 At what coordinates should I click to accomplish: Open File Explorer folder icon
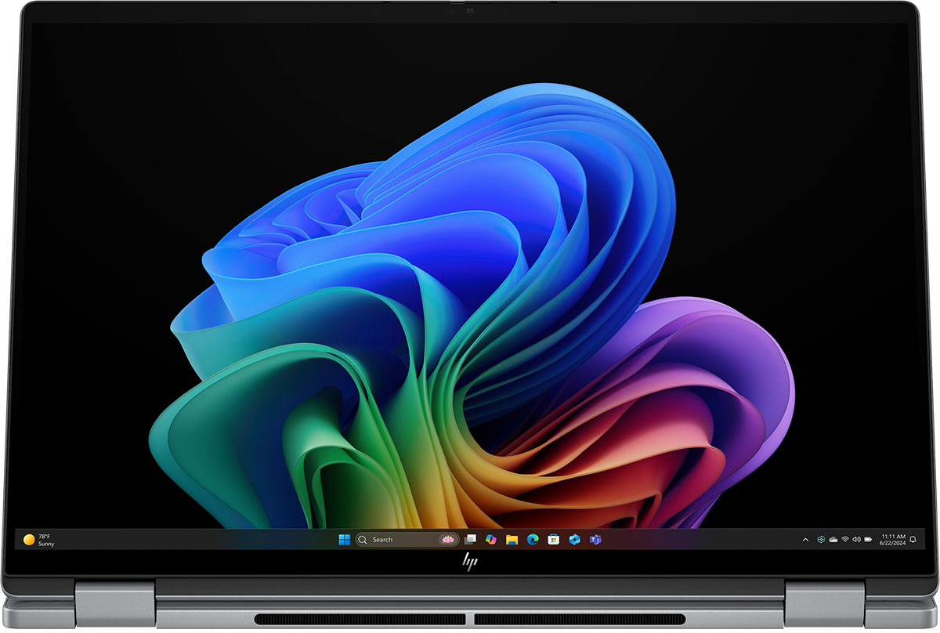click(512, 539)
